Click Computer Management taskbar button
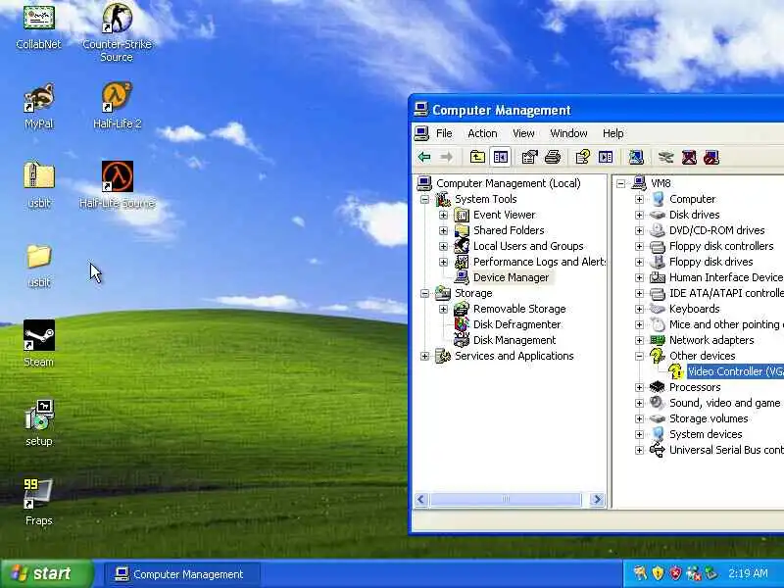This screenshot has height=588, width=784. [x=182, y=574]
